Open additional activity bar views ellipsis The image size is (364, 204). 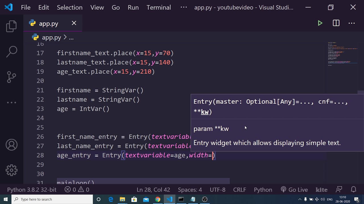coord(11,103)
